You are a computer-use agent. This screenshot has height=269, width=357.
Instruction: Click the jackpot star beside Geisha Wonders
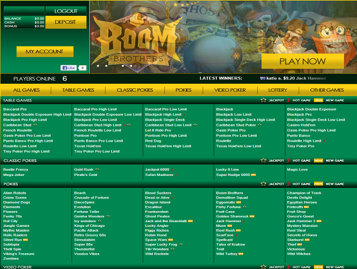(x=108, y=216)
